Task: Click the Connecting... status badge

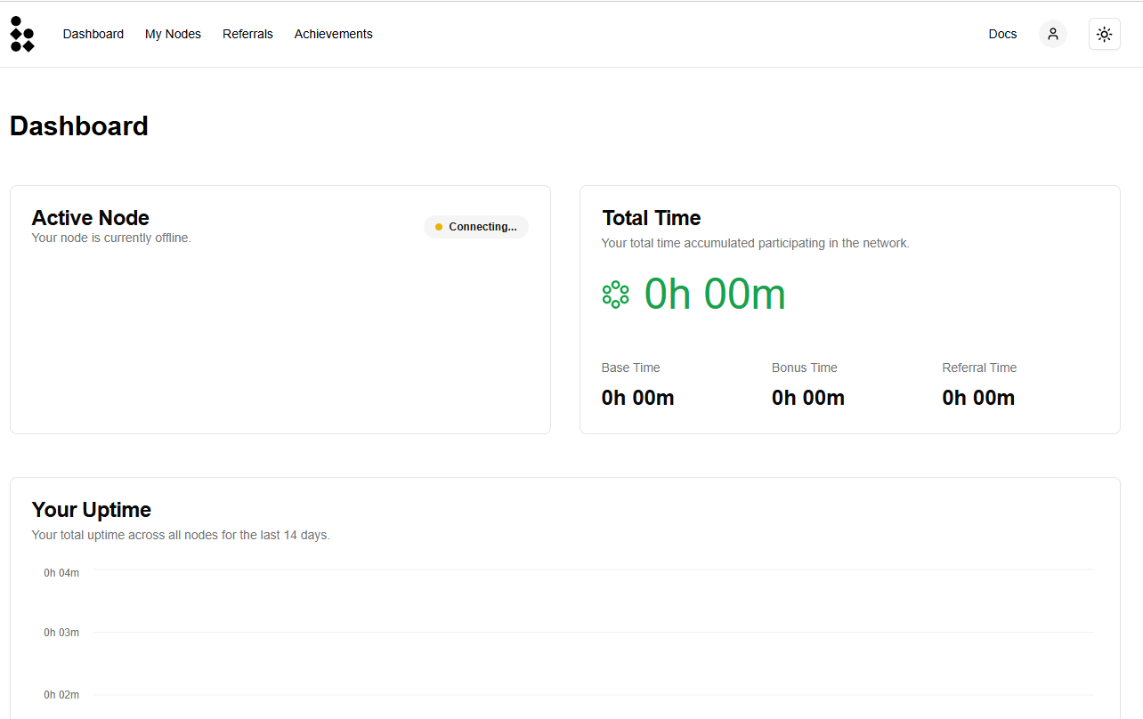Action: coord(476,227)
